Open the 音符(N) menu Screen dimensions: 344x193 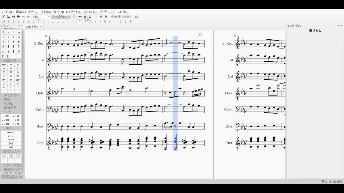(58, 12)
